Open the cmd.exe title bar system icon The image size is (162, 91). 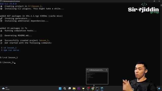pos(1,1)
